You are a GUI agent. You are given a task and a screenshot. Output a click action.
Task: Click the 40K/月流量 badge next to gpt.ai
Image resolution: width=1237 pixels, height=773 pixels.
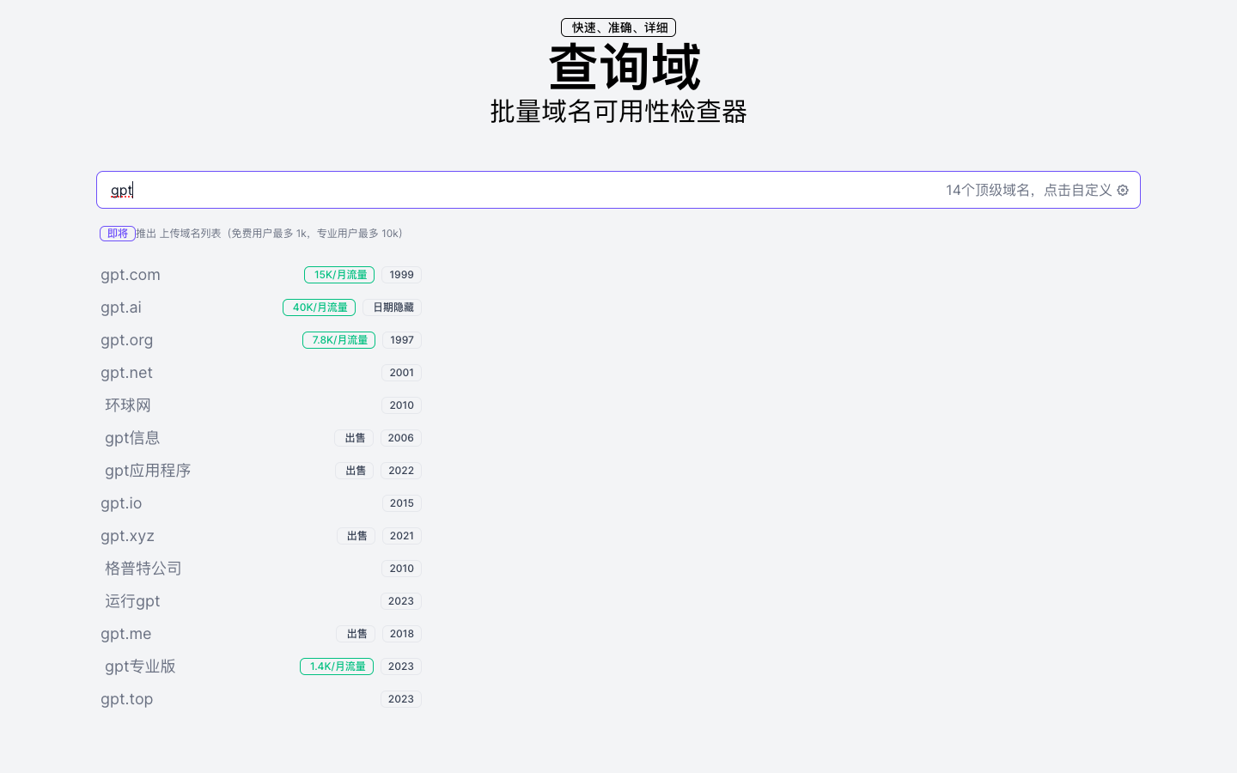point(319,307)
